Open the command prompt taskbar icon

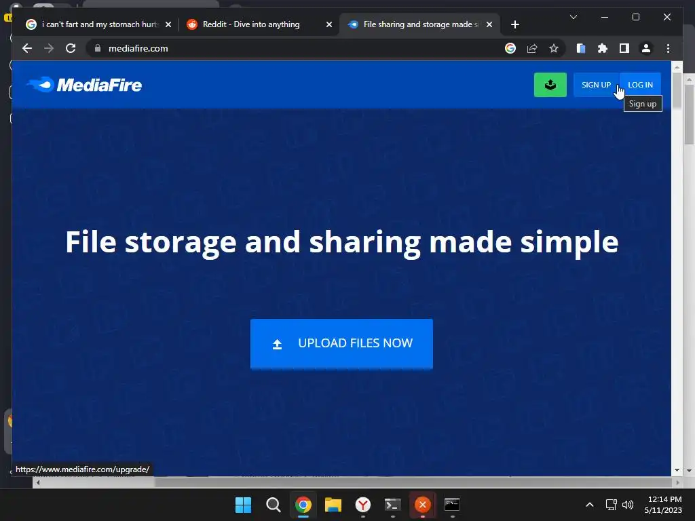click(452, 505)
